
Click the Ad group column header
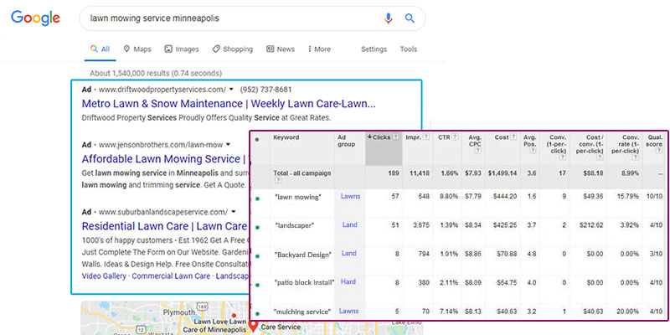(x=347, y=141)
